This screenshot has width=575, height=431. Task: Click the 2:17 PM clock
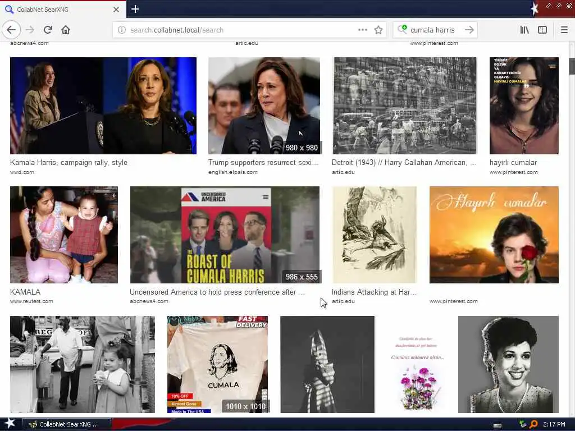coord(554,424)
